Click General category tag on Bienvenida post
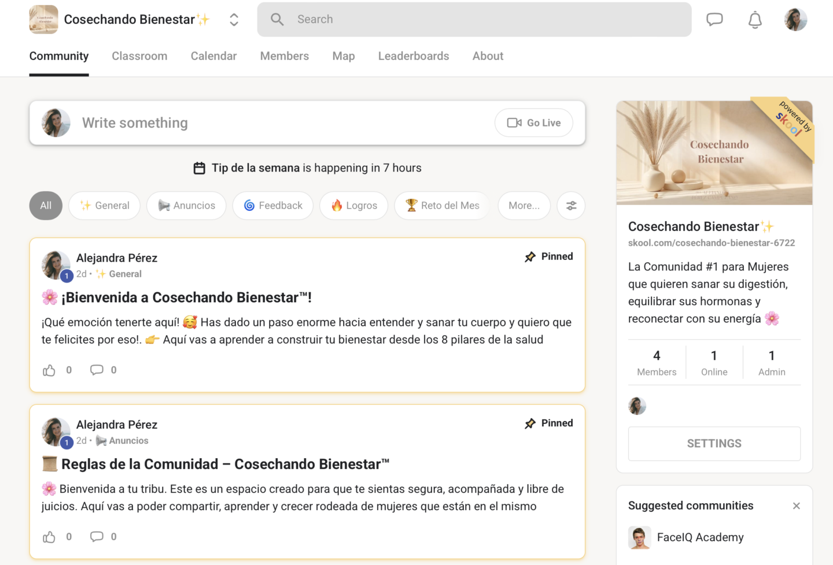This screenshot has width=833, height=565. (x=119, y=274)
